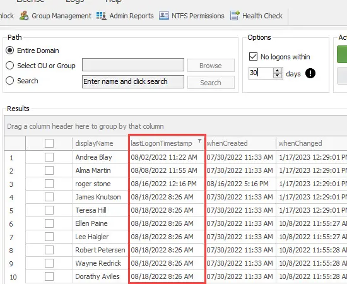
Task: Click the Group Management toolbar label
Action: 62,16
